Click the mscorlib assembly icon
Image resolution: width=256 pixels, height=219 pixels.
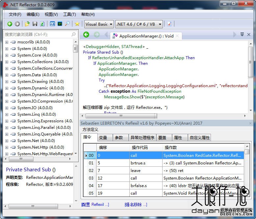pyautogui.click(x=13, y=42)
